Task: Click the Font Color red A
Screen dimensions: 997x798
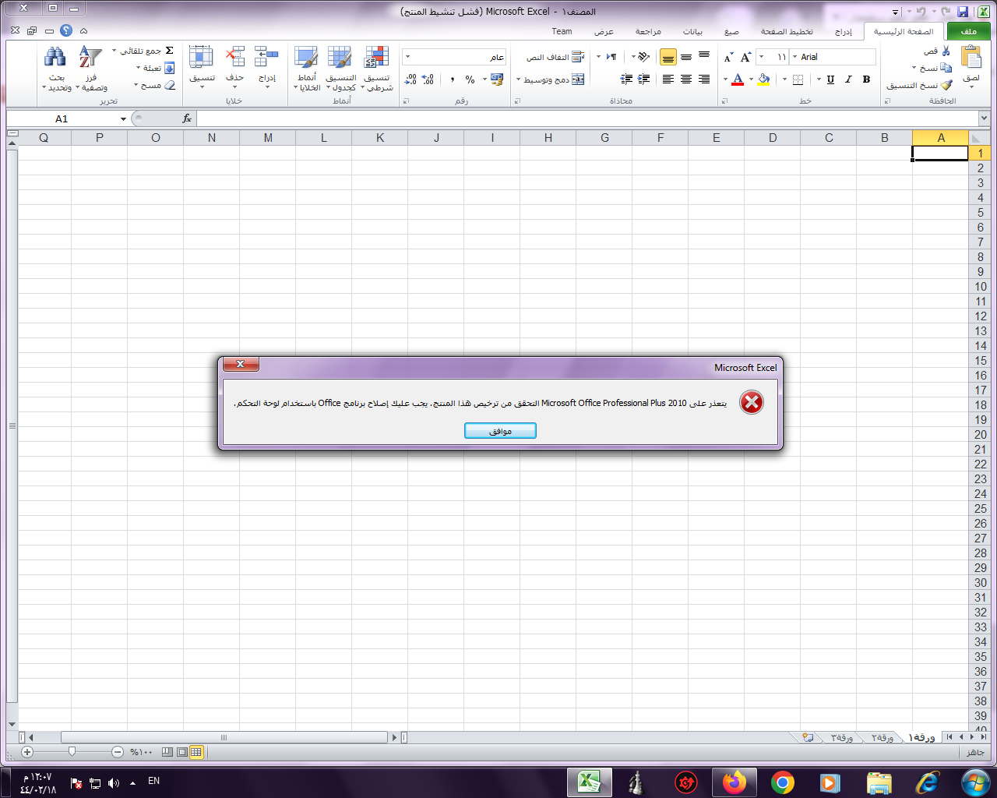Action: (x=738, y=79)
